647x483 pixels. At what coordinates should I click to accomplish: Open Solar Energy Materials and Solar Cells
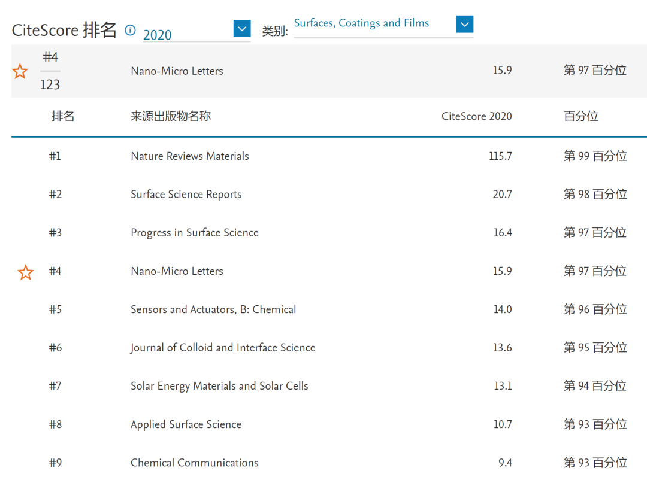[x=219, y=385]
